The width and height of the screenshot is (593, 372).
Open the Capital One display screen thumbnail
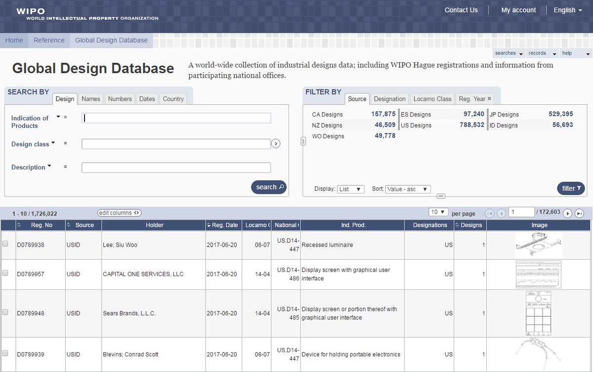point(539,274)
